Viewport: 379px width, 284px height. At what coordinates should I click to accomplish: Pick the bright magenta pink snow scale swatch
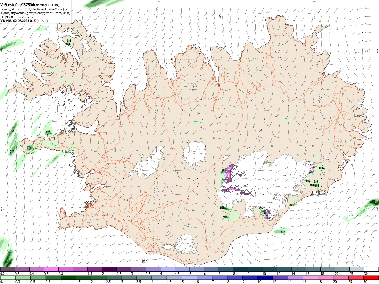[51, 269]
